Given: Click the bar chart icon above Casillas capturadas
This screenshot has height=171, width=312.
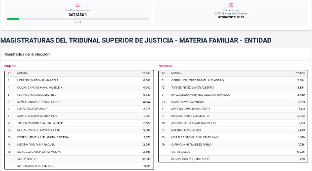Looking at the screenshot, I should point(78,5).
